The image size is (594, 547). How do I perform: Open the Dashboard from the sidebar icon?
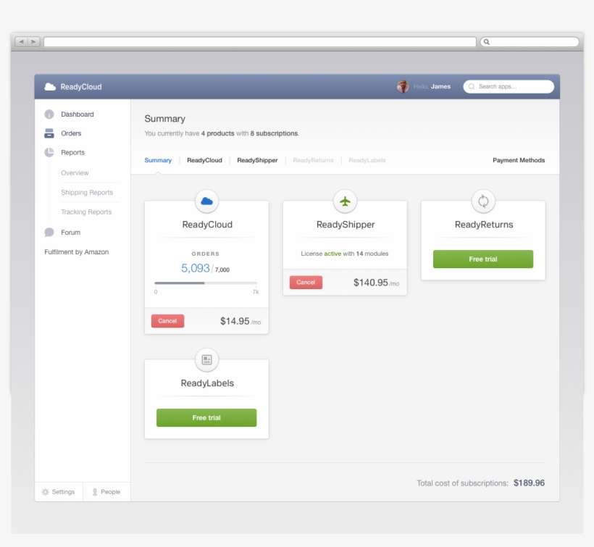click(x=49, y=114)
